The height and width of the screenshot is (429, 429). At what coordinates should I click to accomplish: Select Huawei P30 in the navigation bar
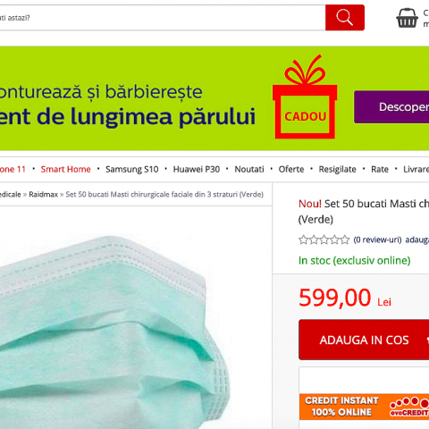point(197,169)
